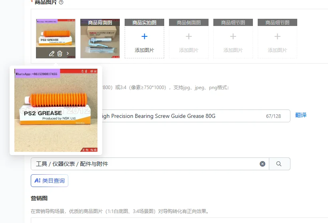Click the 翻译 translate link
Image resolution: width=328 pixels, height=223 pixels.
coord(301,115)
